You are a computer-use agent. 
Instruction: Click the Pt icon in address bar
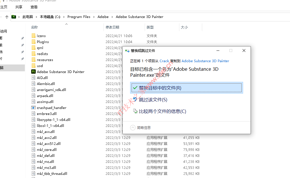[x=14, y=17]
